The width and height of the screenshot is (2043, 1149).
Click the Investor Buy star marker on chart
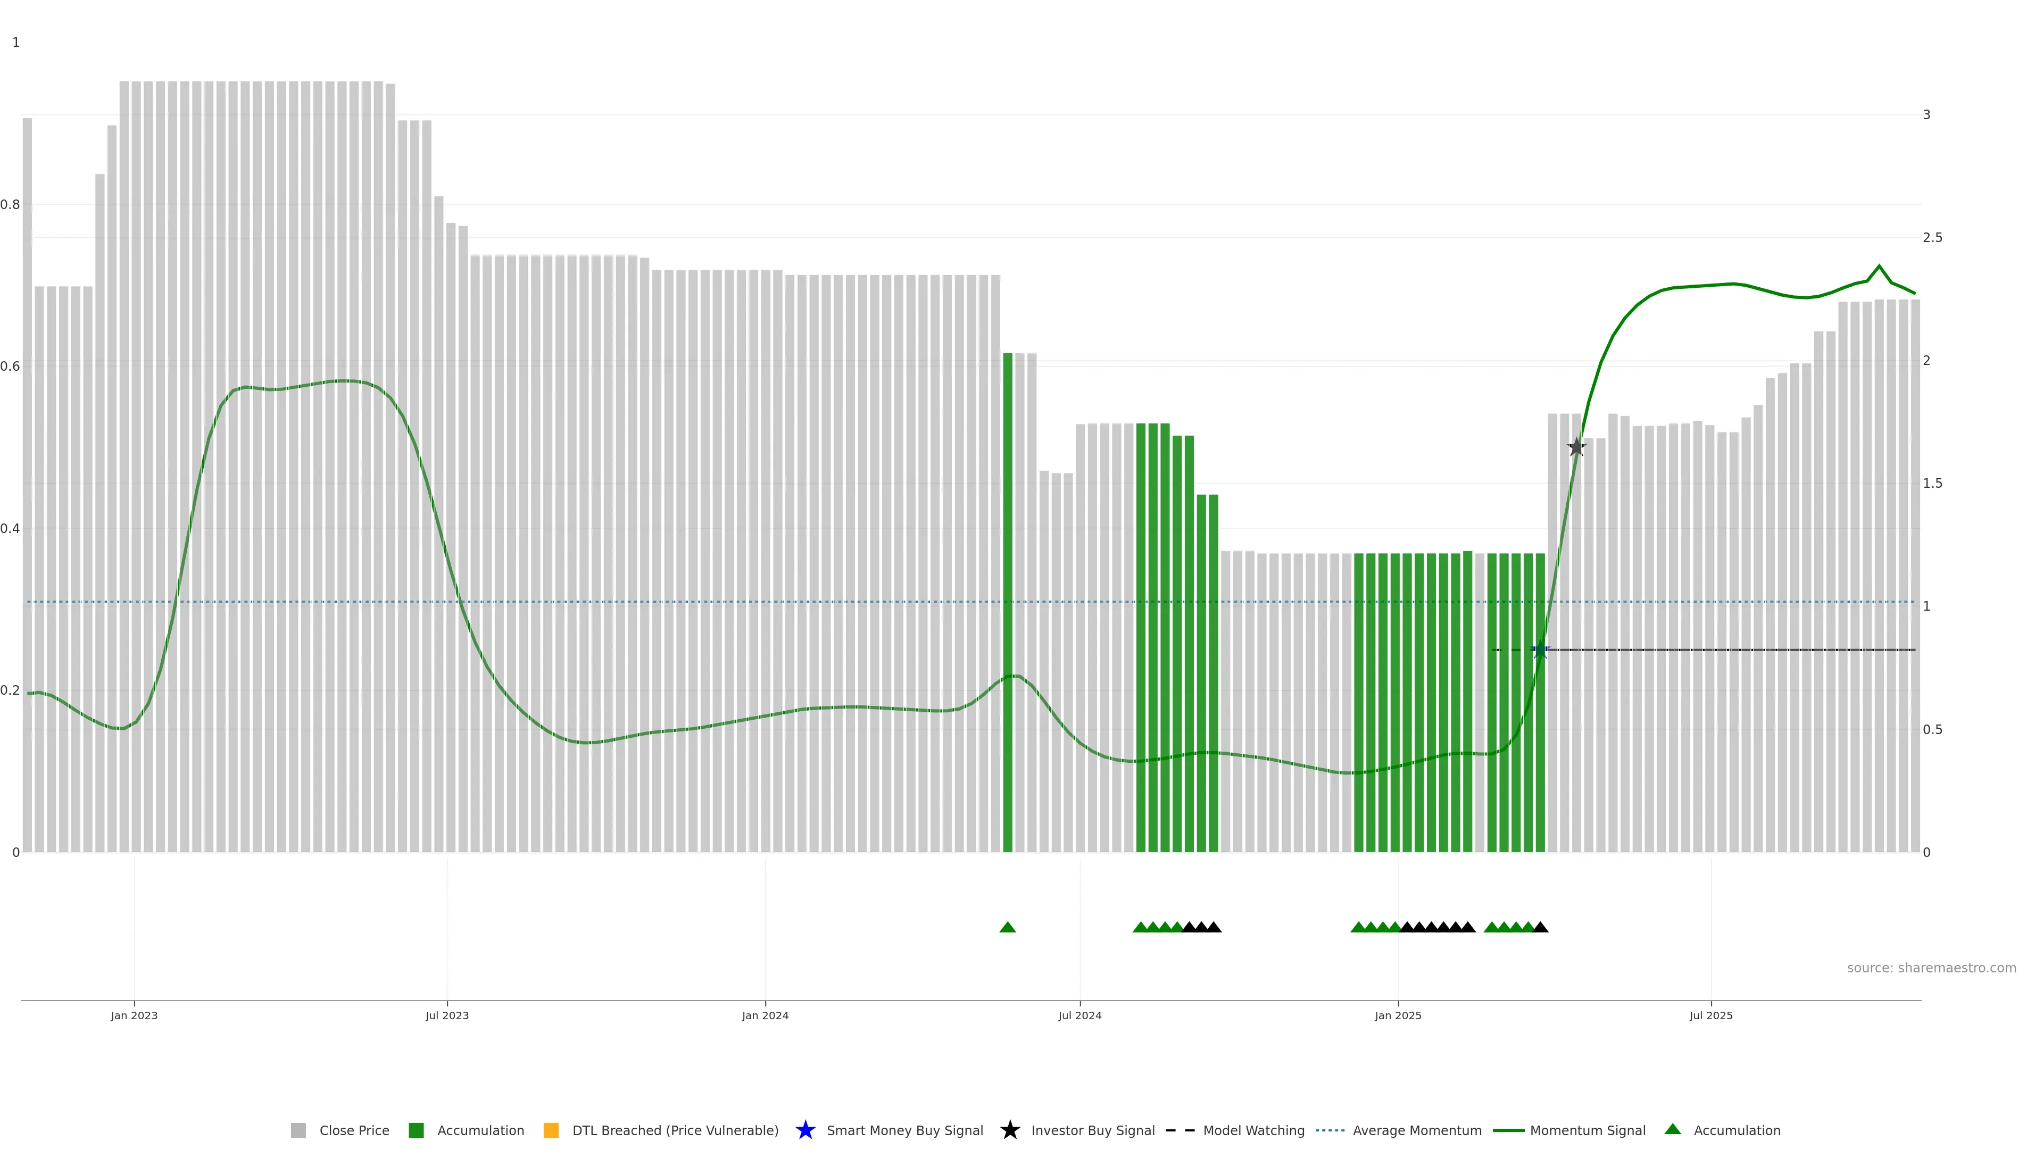(x=1576, y=447)
